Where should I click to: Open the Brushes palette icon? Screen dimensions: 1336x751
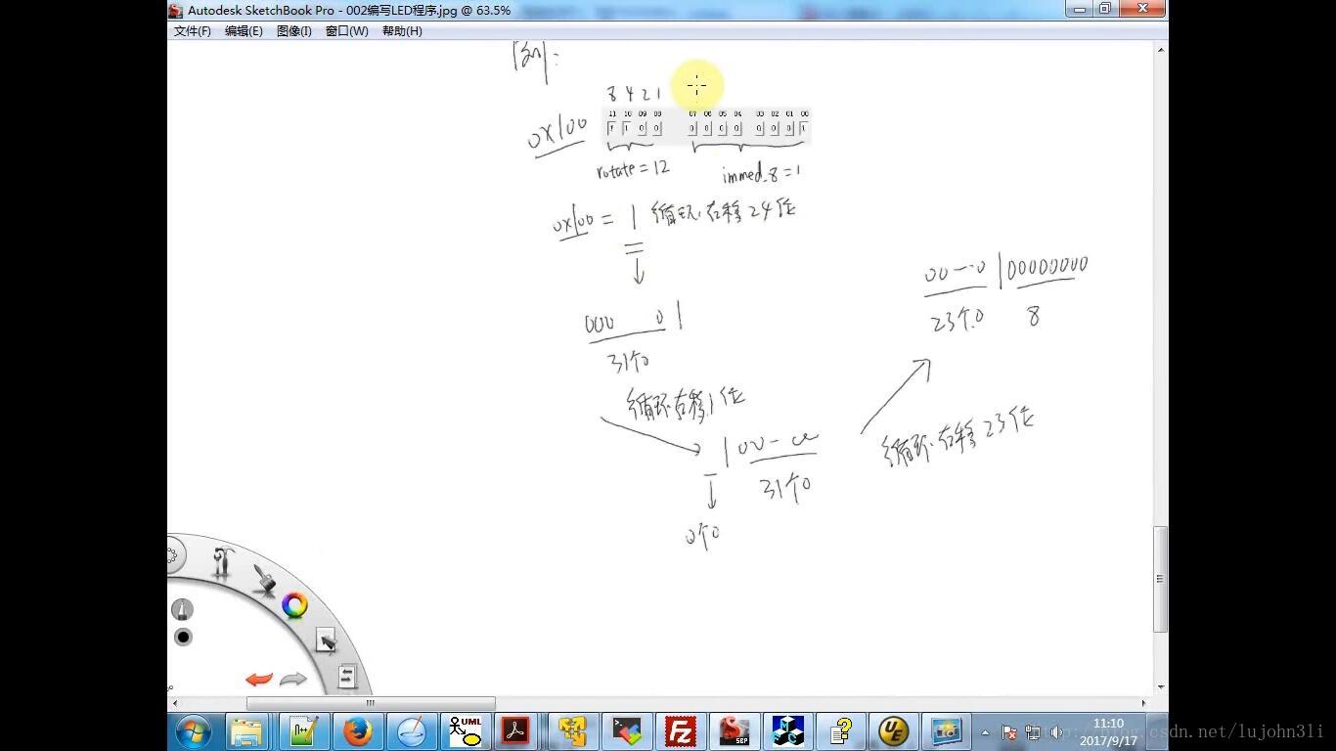[x=264, y=578]
